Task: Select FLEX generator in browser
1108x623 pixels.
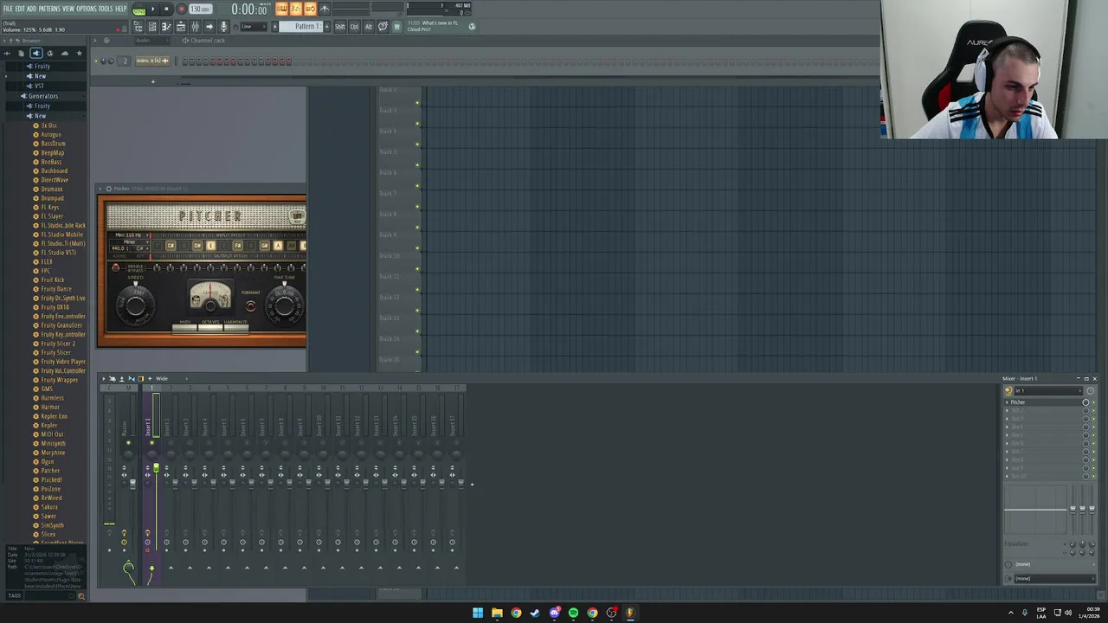Action: click(47, 261)
